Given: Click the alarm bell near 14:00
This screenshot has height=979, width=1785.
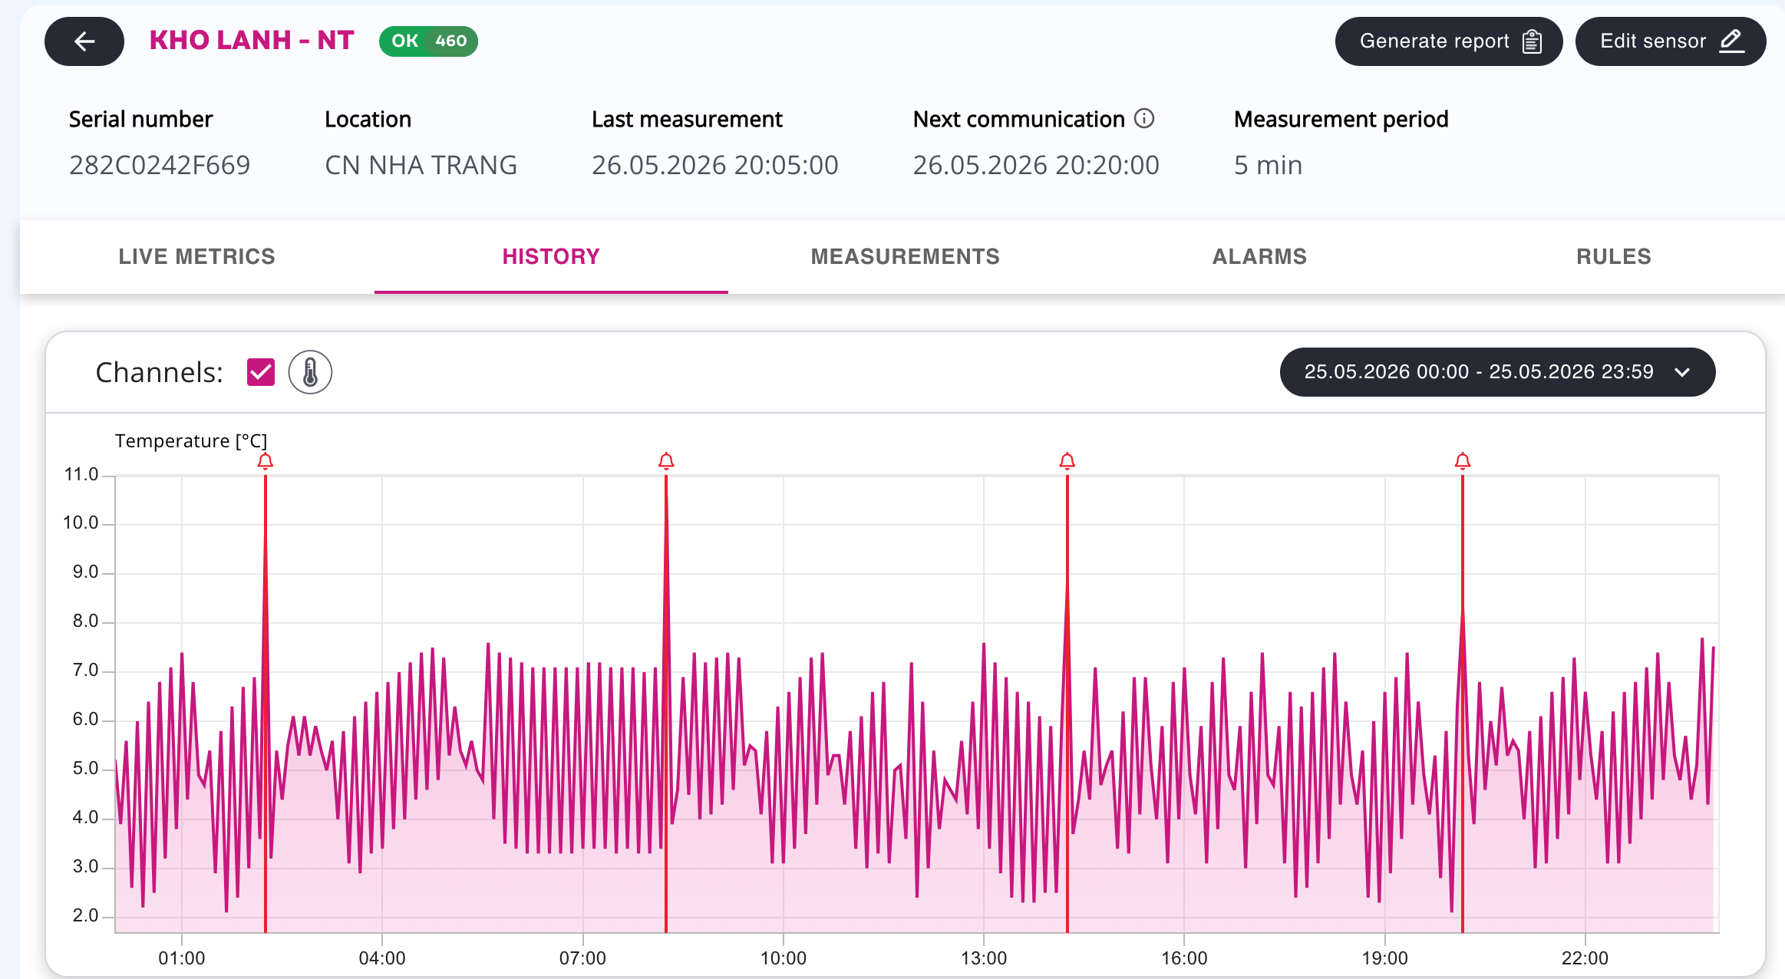Looking at the screenshot, I should point(1067,460).
